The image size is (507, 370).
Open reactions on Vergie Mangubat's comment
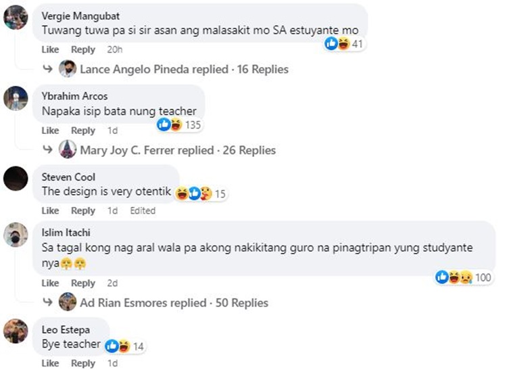click(343, 44)
